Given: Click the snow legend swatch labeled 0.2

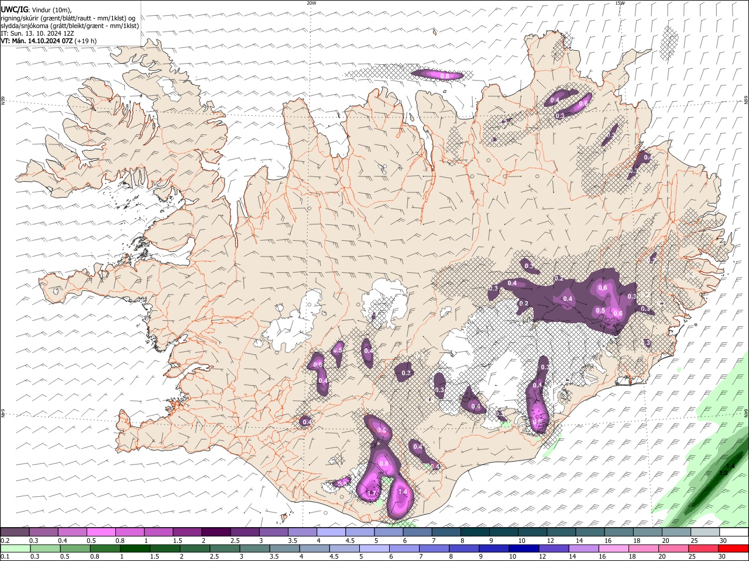Looking at the screenshot, I should pos(15,532).
